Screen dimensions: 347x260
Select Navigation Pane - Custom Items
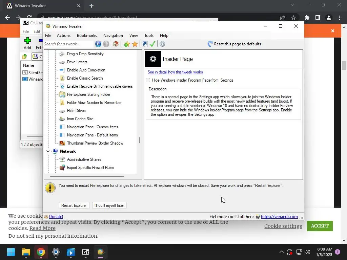(93, 127)
